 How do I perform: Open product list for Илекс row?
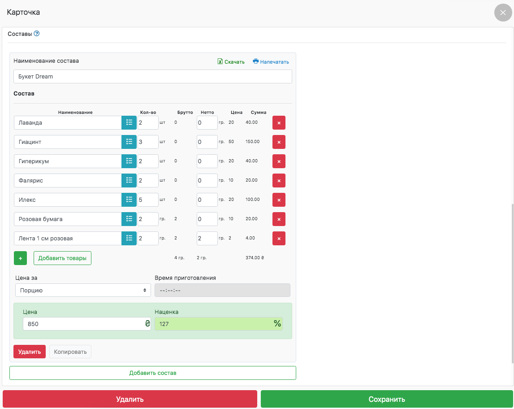pos(129,200)
